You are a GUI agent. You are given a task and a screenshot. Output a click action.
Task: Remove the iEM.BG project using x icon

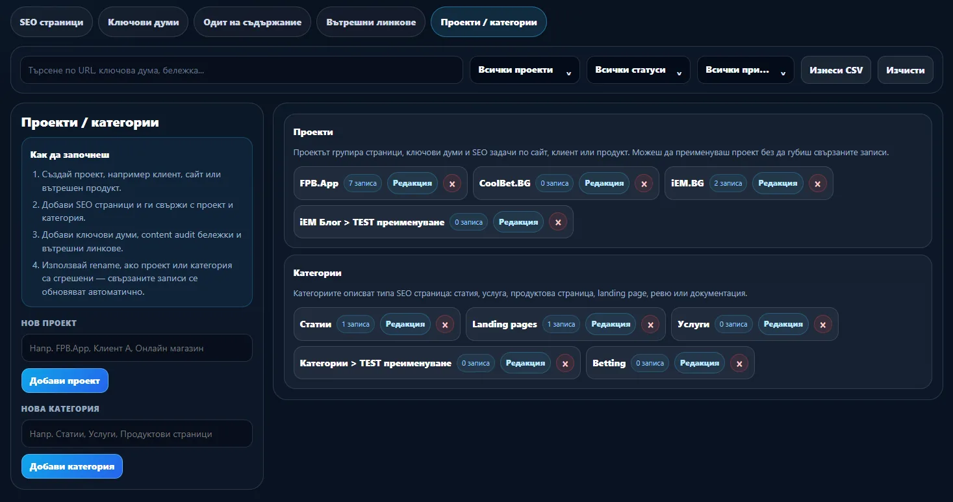[818, 183]
